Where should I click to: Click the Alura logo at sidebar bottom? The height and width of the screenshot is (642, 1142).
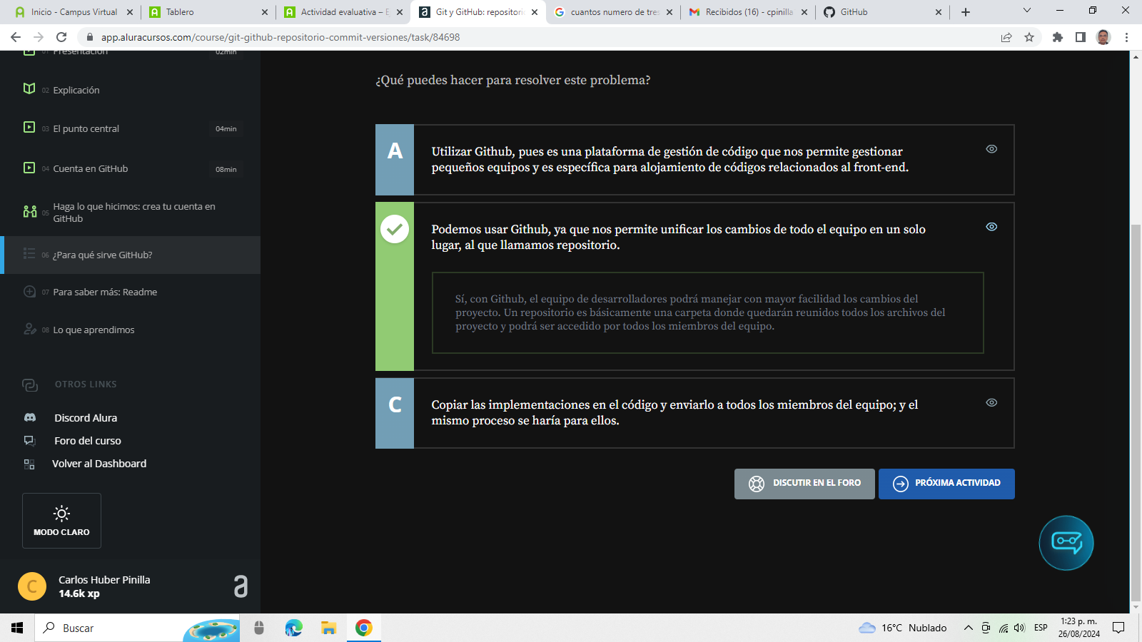click(x=241, y=586)
